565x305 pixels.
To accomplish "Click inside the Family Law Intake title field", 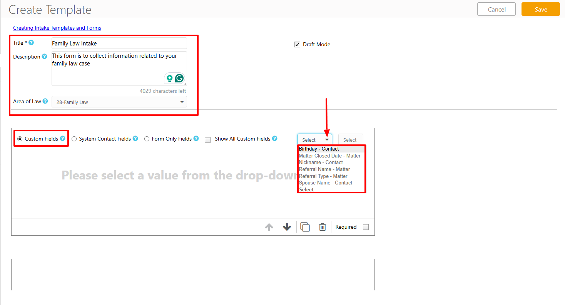I will 119,43.
